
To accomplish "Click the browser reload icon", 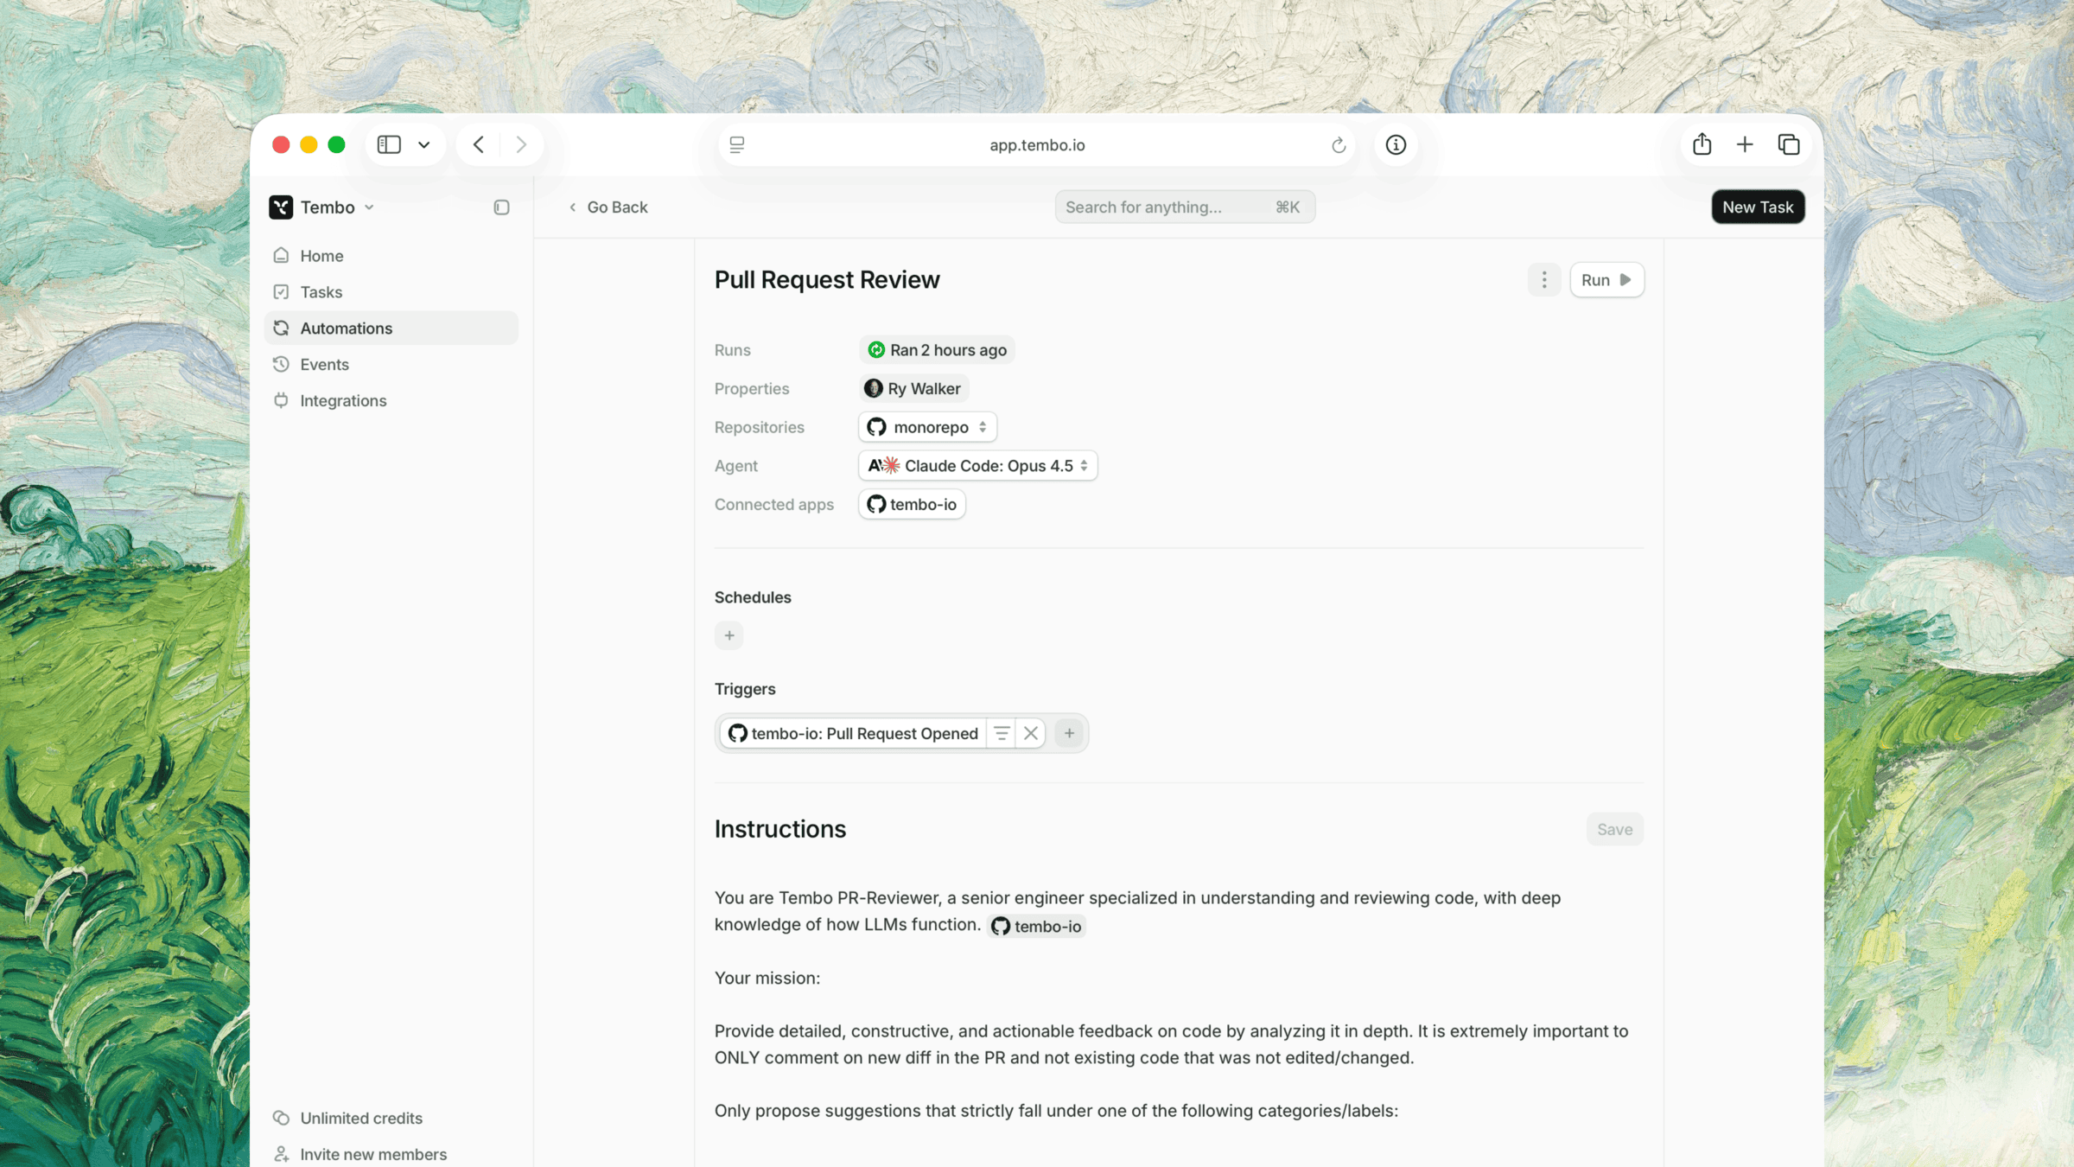I will 1339,145.
